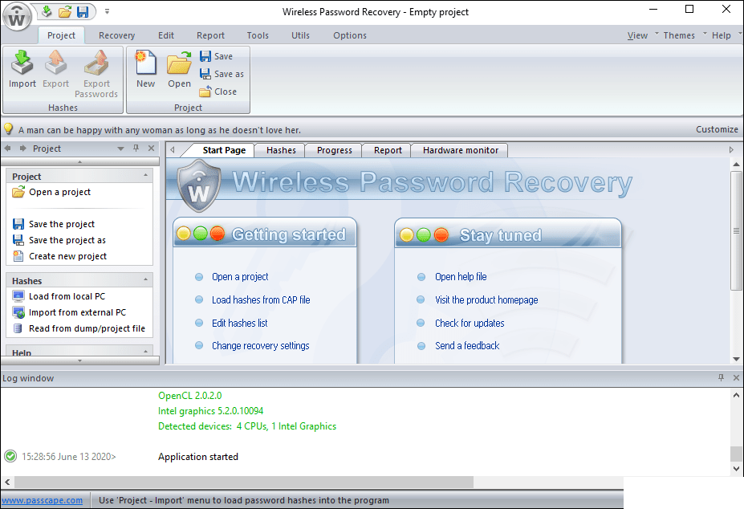Click Send a feedback link

click(x=467, y=346)
